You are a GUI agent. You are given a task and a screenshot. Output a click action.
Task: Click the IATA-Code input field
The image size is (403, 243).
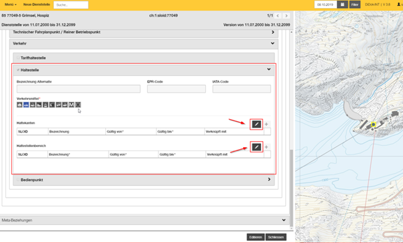(x=242, y=89)
